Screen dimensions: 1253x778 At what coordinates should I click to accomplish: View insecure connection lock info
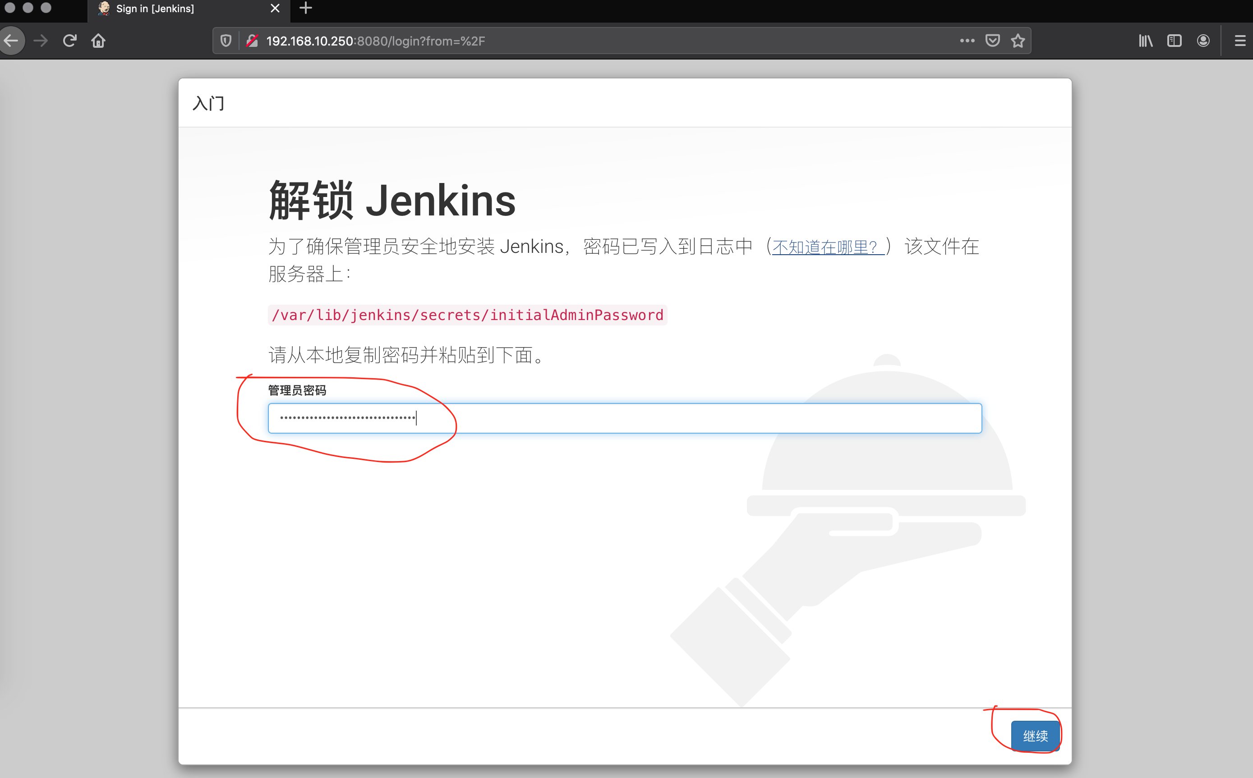252,41
